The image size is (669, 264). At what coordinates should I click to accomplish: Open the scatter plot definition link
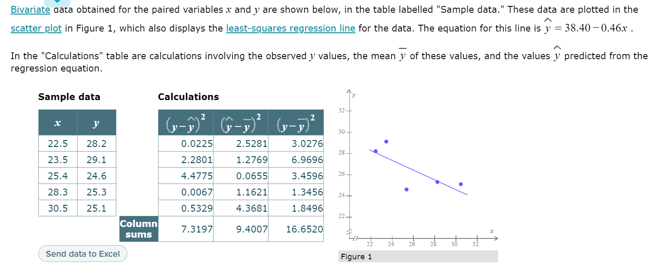(35, 29)
